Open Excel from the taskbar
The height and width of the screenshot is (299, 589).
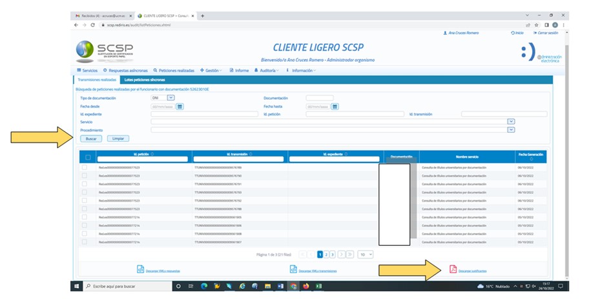click(x=318, y=286)
